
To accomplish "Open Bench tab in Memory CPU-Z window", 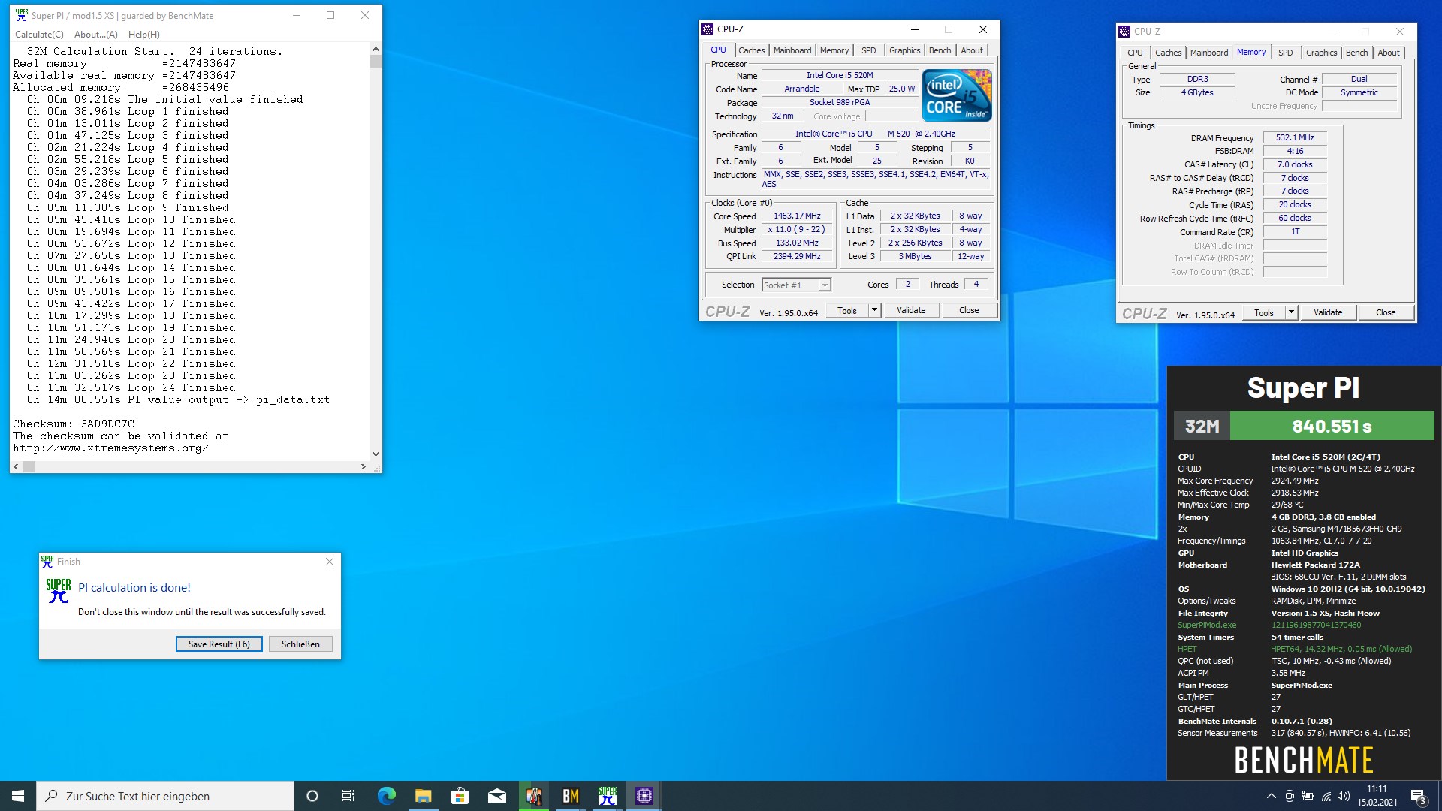I will point(1356,53).
